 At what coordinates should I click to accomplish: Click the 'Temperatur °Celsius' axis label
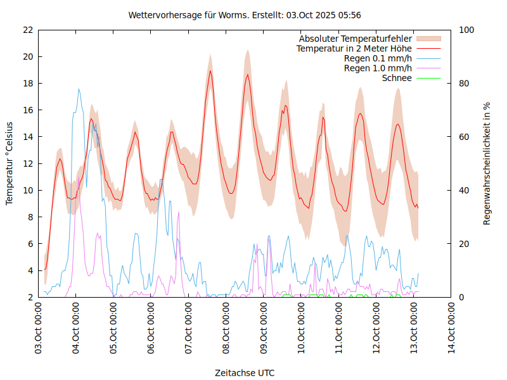(10, 163)
